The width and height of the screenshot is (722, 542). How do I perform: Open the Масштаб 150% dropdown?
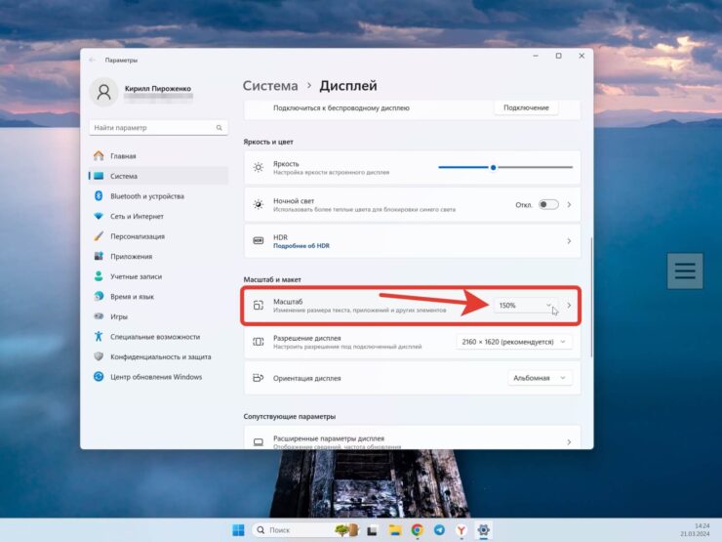(524, 306)
